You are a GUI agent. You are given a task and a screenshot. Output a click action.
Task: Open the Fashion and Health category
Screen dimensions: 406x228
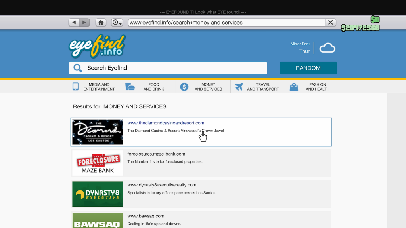[x=312, y=87]
